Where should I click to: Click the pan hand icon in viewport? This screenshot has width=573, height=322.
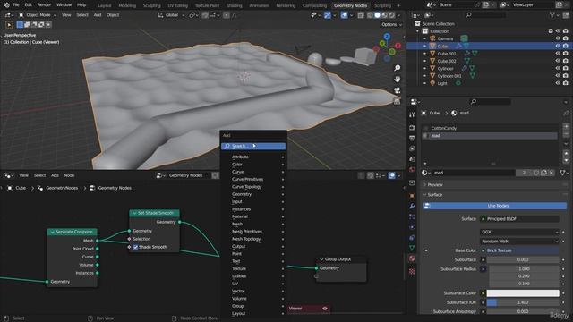[x=397, y=80]
